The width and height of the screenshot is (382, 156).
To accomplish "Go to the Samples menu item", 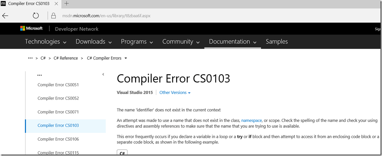I will click(x=276, y=42).
